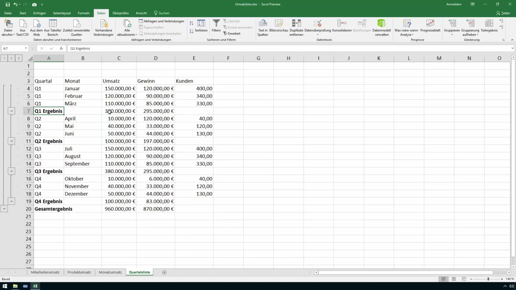
Task: Click Text in Spalten tool
Action: (x=263, y=28)
